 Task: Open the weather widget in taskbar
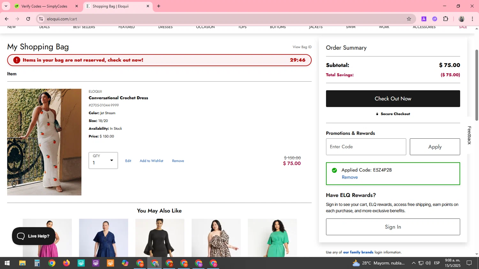click(x=378, y=263)
